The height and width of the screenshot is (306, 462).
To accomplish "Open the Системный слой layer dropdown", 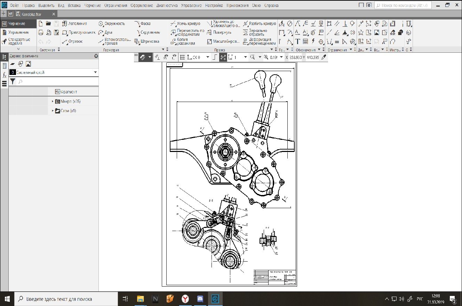I will pyautogui.click(x=95, y=73).
